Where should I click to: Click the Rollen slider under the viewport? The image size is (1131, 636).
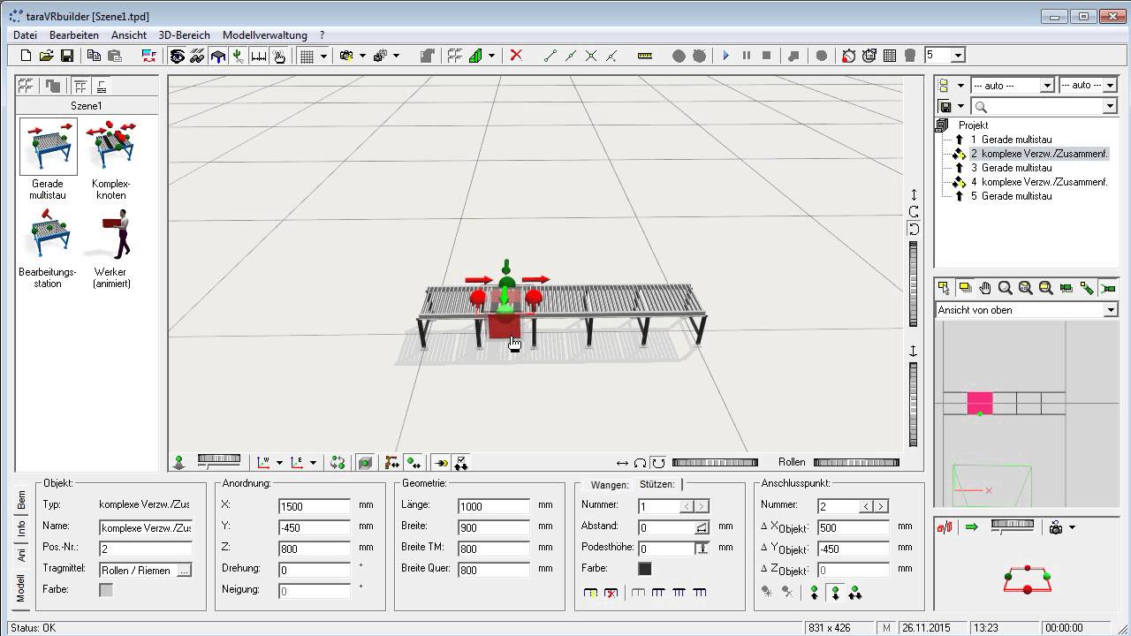(856, 462)
